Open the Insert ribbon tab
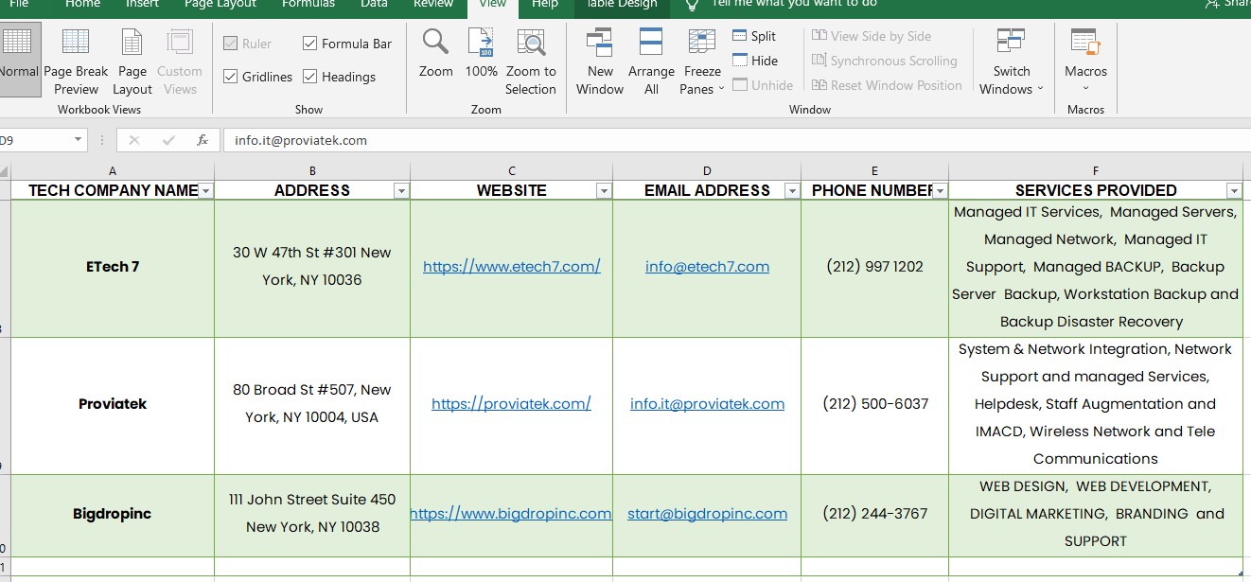This screenshot has width=1251, height=582. [142, 5]
